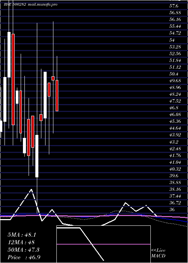Image resolution: width=188 pixels, height=263 pixels.
Task: Click the 5MA : 48.1 readout
Action: [x=22, y=235]
